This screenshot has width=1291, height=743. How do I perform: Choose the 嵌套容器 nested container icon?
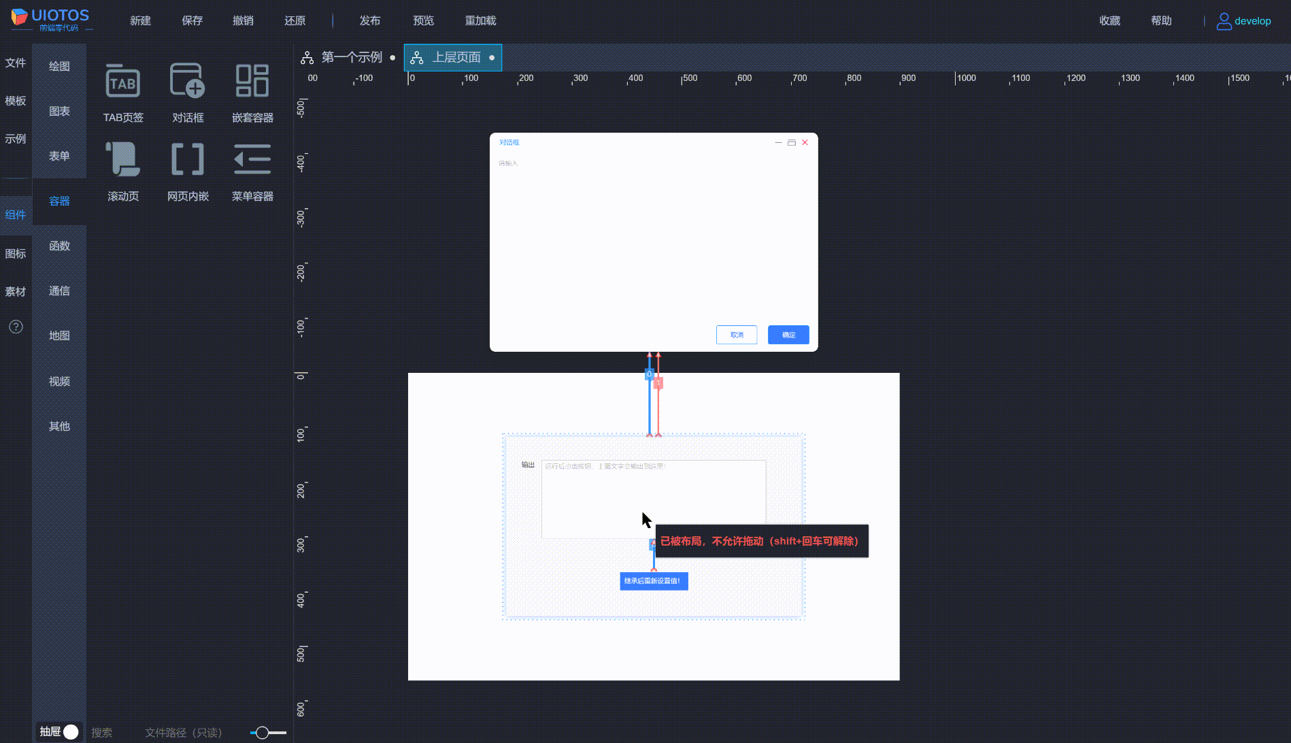click(252, 81)
